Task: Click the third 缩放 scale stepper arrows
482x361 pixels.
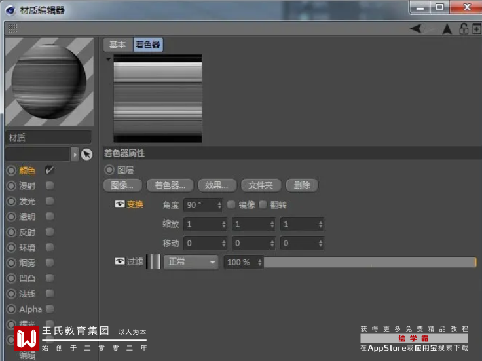Action: 321,225
